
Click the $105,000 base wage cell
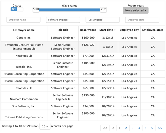[x=88, y=65]
